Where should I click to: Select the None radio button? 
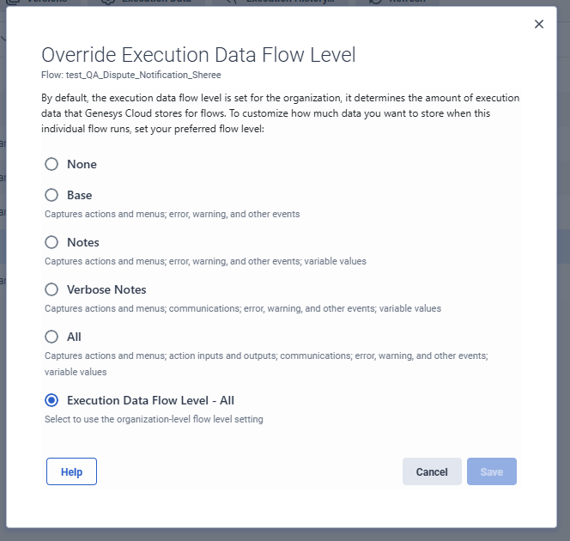[x=52, y=164]
